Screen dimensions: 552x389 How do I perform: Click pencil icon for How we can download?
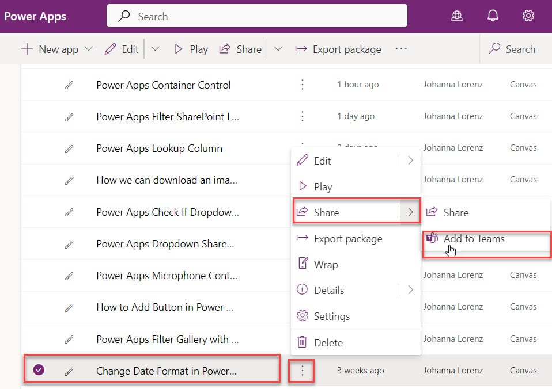point(69,181)
